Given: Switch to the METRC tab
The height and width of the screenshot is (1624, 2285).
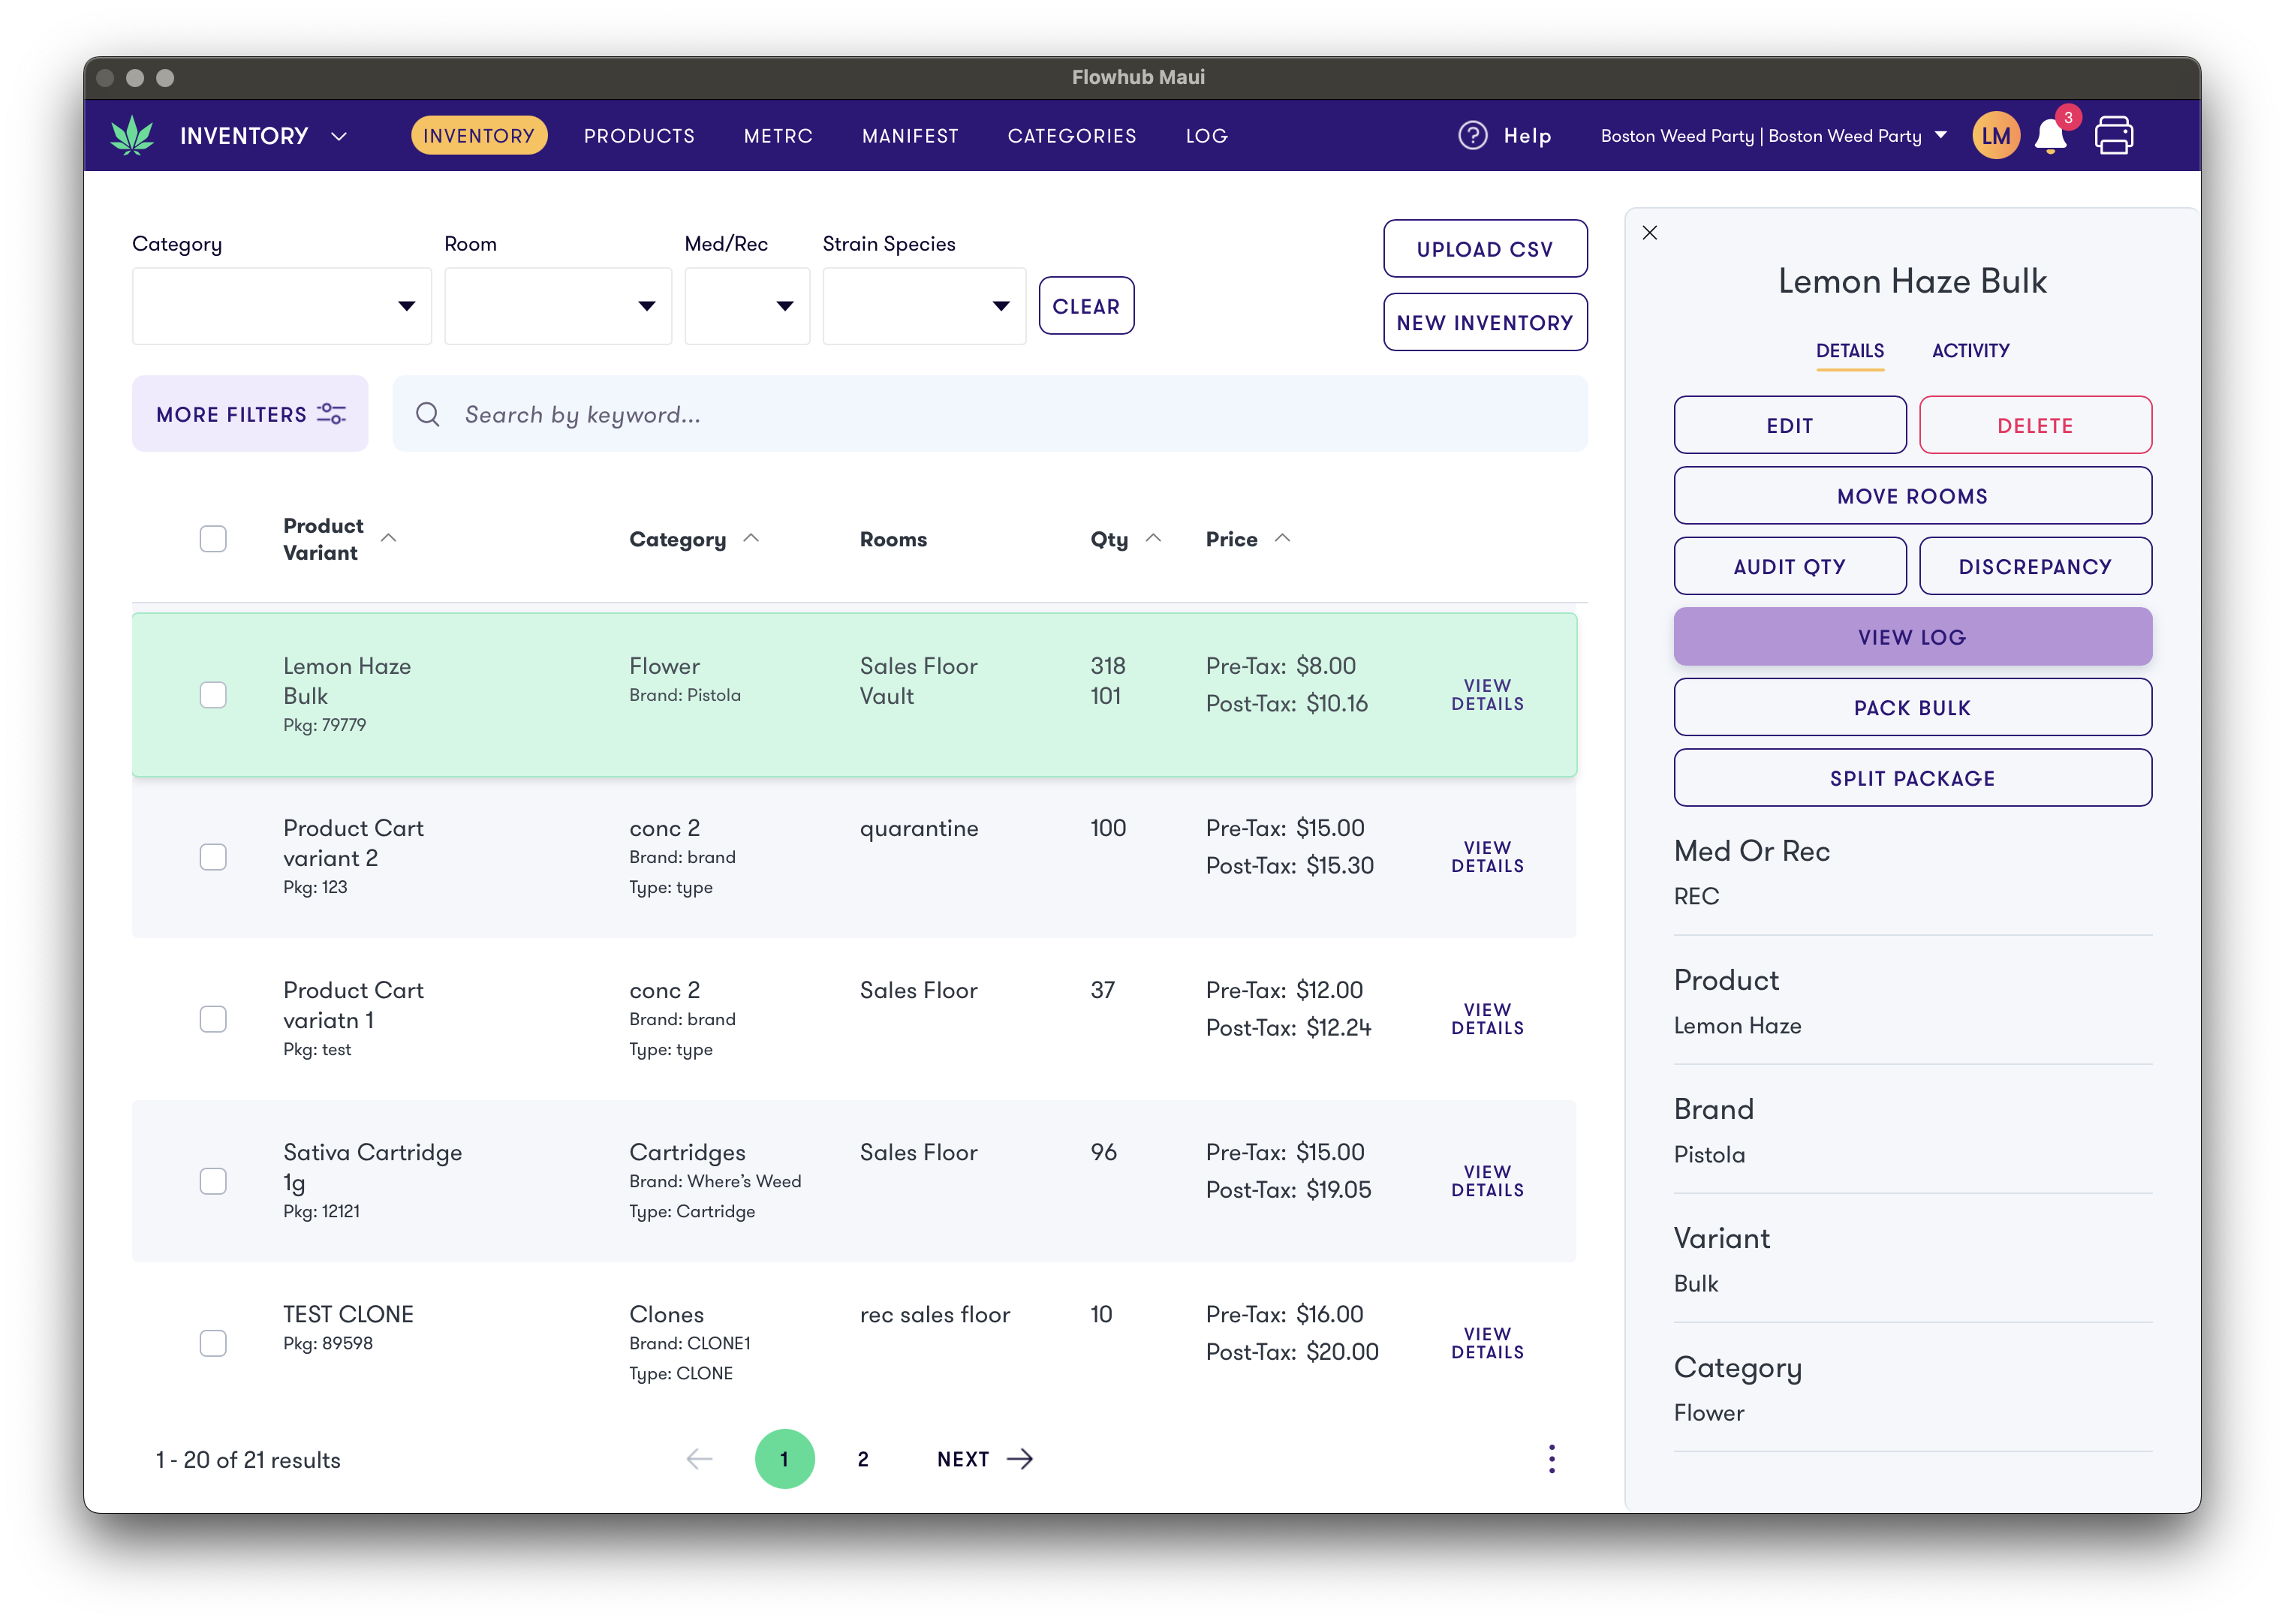Looking at the screenshot, I should 778,135.
